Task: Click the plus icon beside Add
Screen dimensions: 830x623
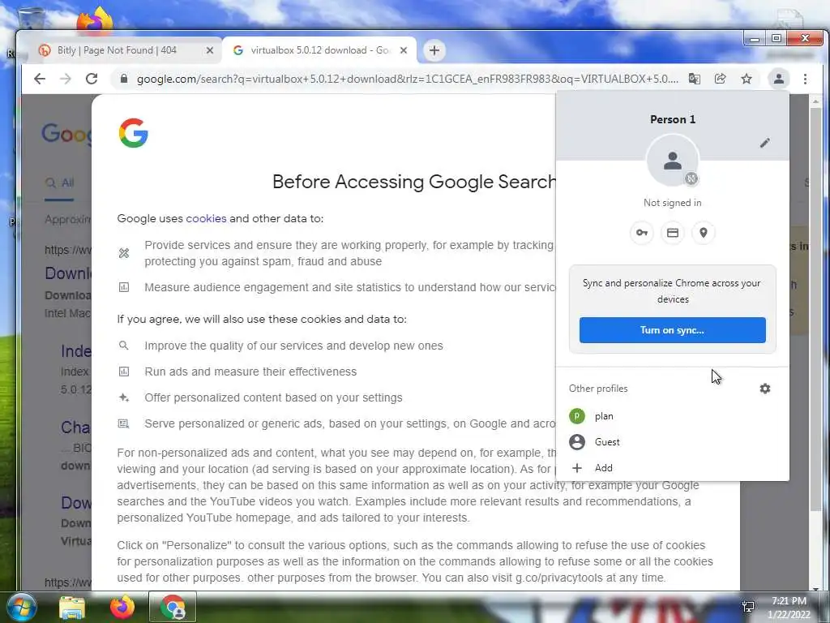Action: coord(577,468)
